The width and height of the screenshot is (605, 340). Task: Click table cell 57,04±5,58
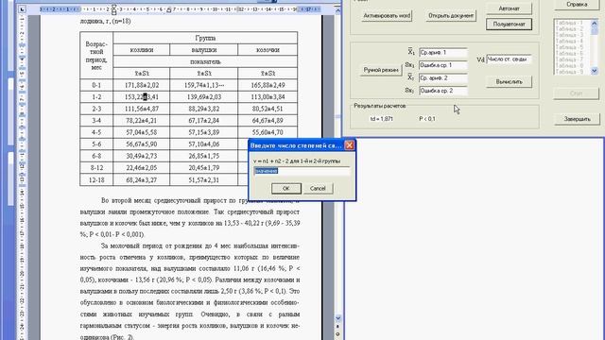point(142,132)
